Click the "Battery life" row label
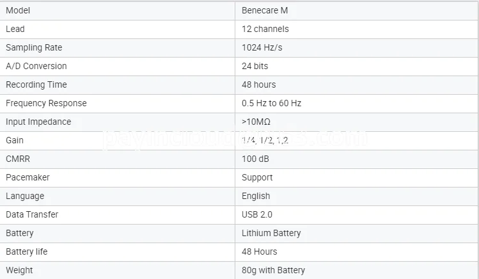479x279 pixels. 27,251
